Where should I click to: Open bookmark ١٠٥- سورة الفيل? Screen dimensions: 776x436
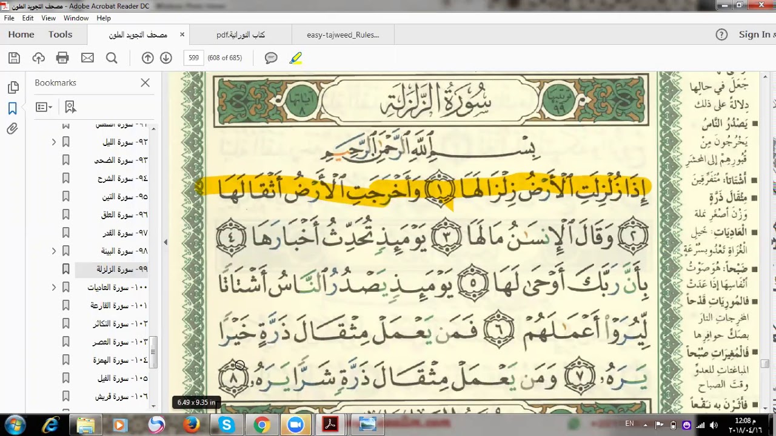122,378
